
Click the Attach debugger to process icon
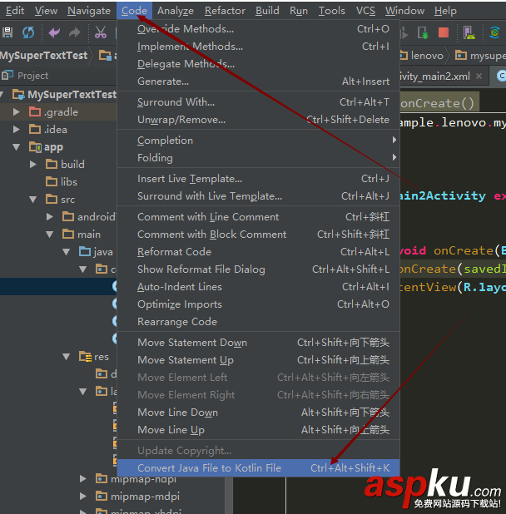[423, 33]
